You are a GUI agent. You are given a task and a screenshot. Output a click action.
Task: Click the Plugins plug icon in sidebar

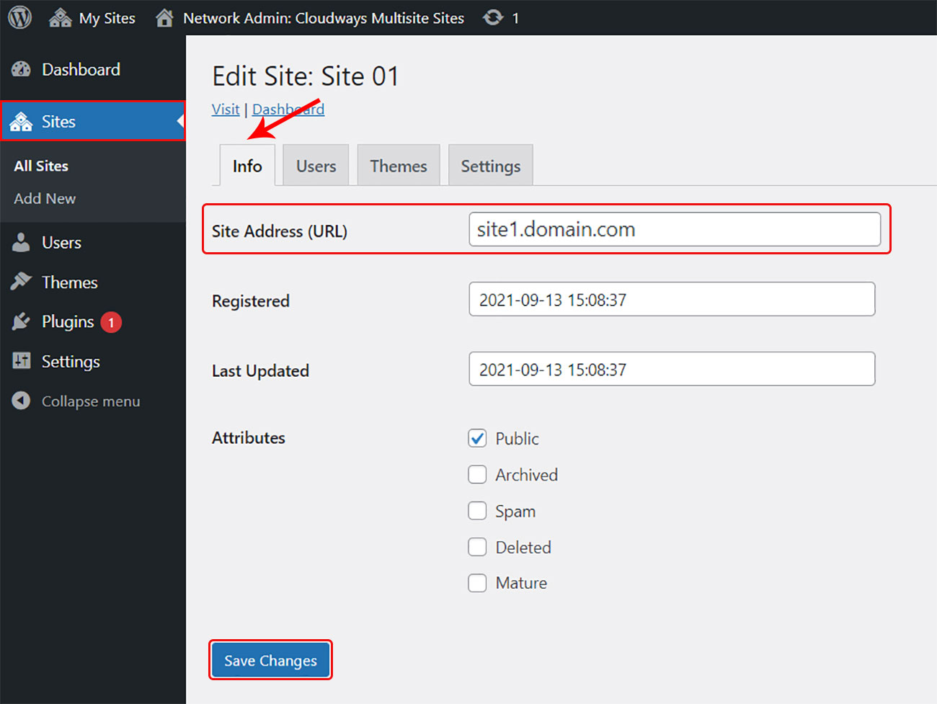22,321
